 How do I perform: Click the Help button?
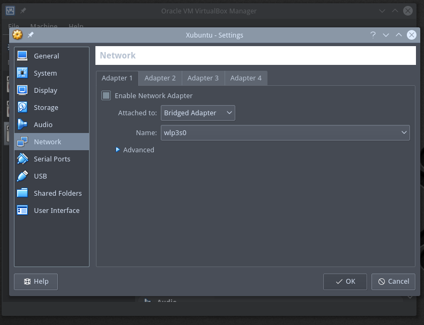point(36,282)
